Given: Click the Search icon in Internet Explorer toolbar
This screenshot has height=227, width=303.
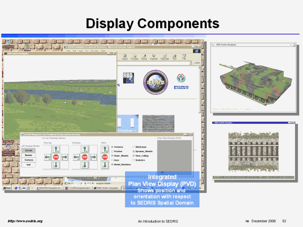Looking at the screenshot, I should [x=125, y=56].
